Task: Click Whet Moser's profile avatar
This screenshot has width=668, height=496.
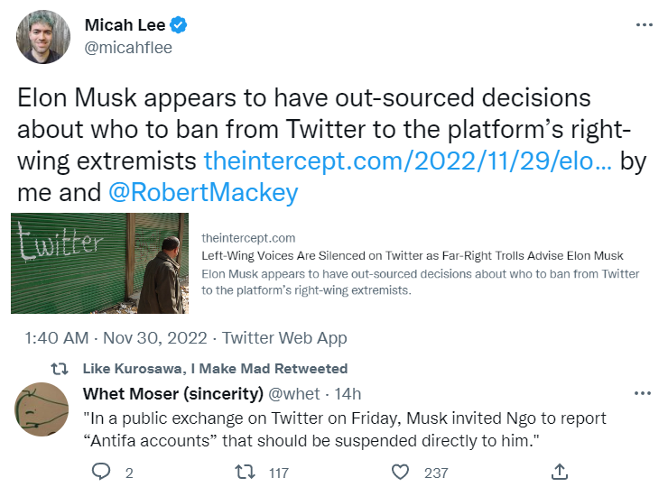Action: pyautogui.click(x=40, y=408)
